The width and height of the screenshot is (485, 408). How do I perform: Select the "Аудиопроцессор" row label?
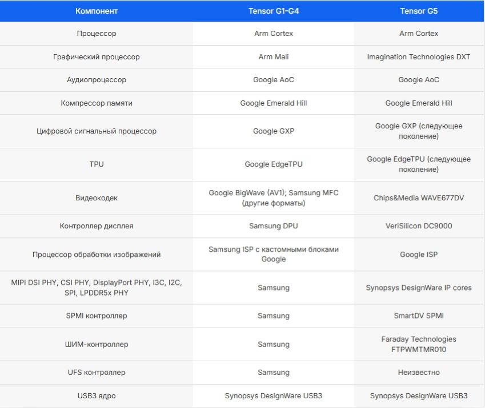[x=97, y=80]
